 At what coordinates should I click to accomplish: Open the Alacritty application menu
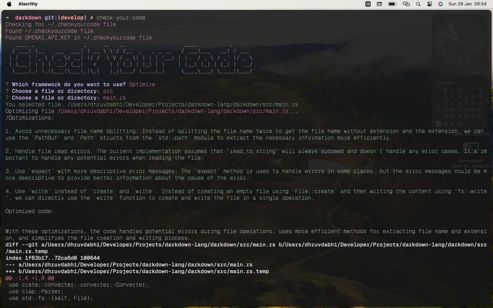(28, 4)
